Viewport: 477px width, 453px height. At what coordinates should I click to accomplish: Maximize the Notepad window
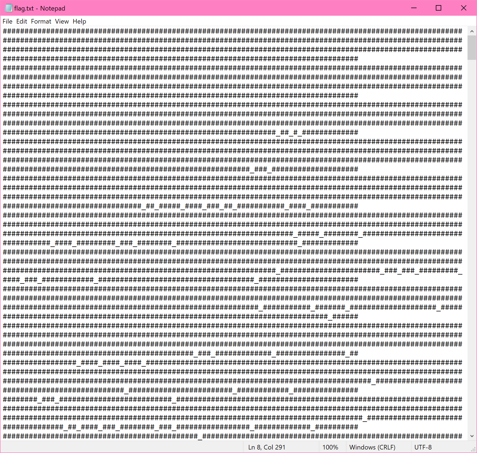(438, 8)
